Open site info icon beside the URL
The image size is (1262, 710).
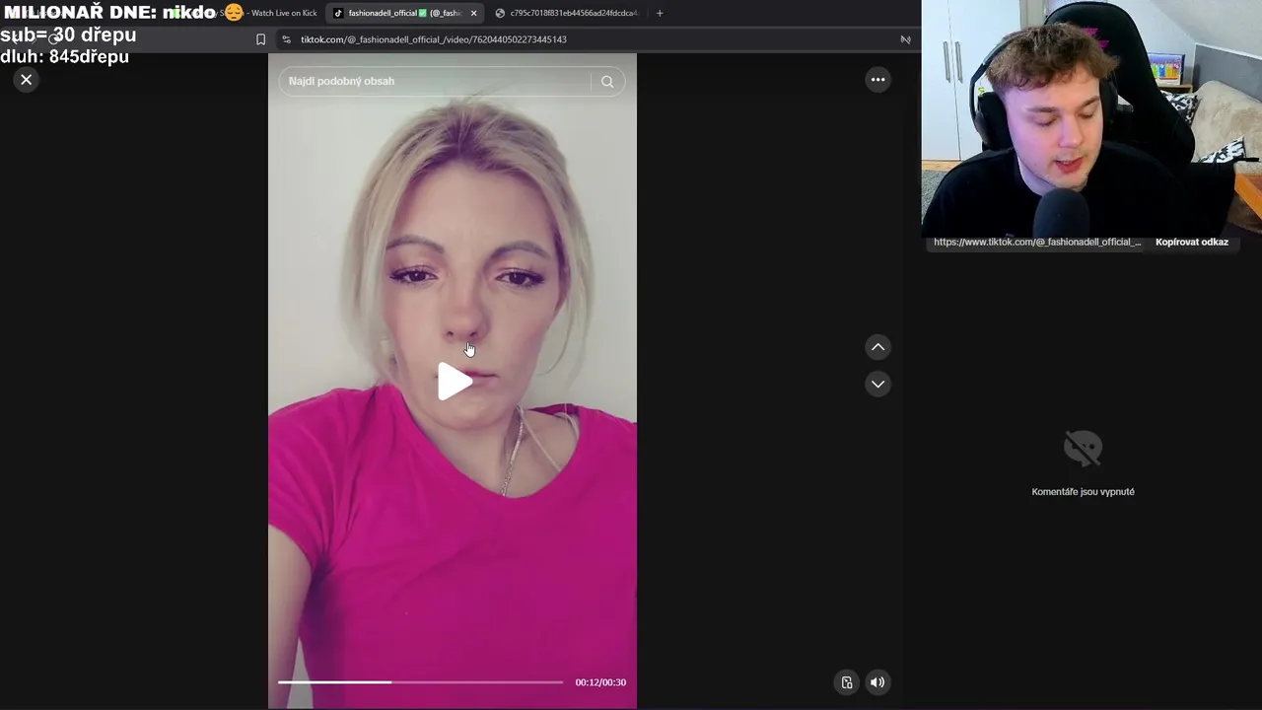click(286, 39)
